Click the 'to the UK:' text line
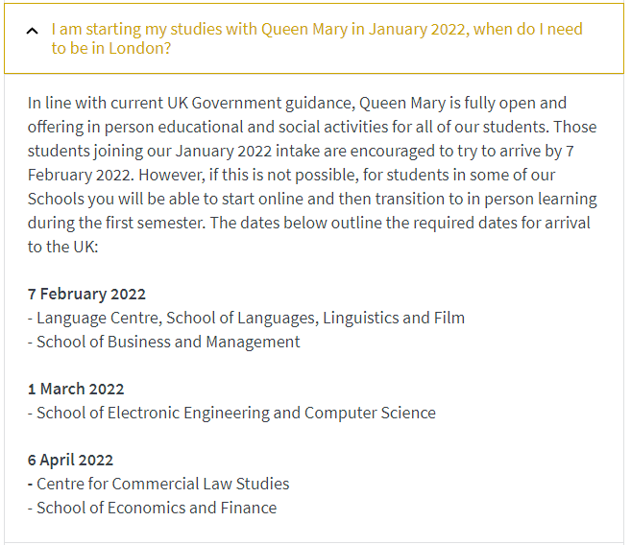This screenshot has height=545, width=631. [63, 247]
